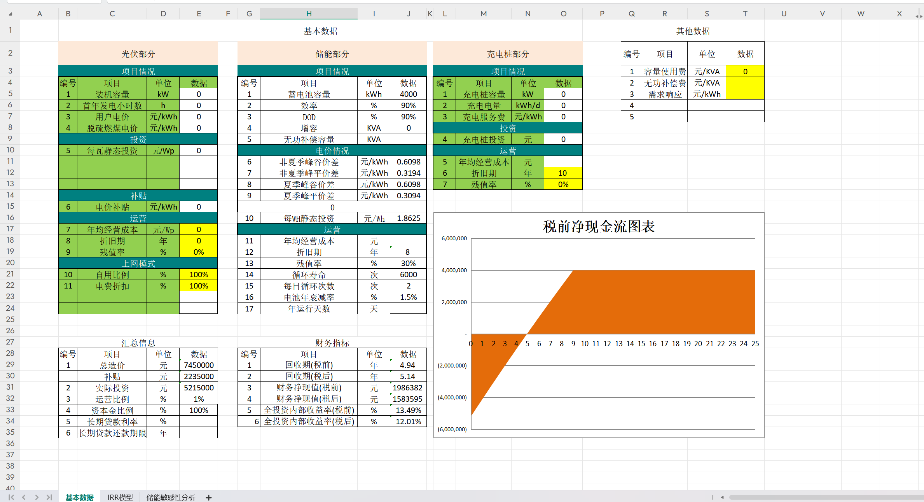
Task: Go to the next sheet with the arrow
Action: (x=37, y=497)
